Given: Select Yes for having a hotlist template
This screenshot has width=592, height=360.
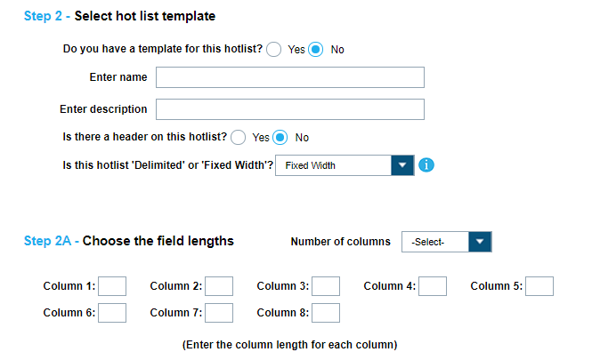Looking at the screenshot, I should coord(274,50).
